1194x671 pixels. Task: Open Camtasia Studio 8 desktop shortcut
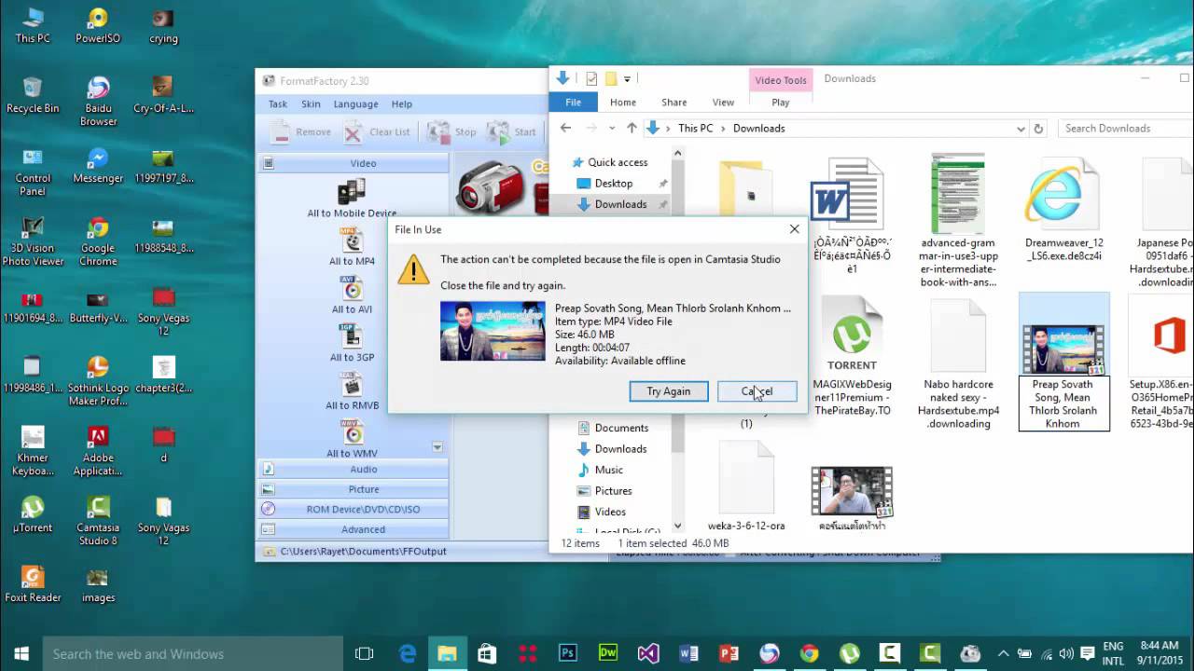pyautogui.click(x=98, y=521)
